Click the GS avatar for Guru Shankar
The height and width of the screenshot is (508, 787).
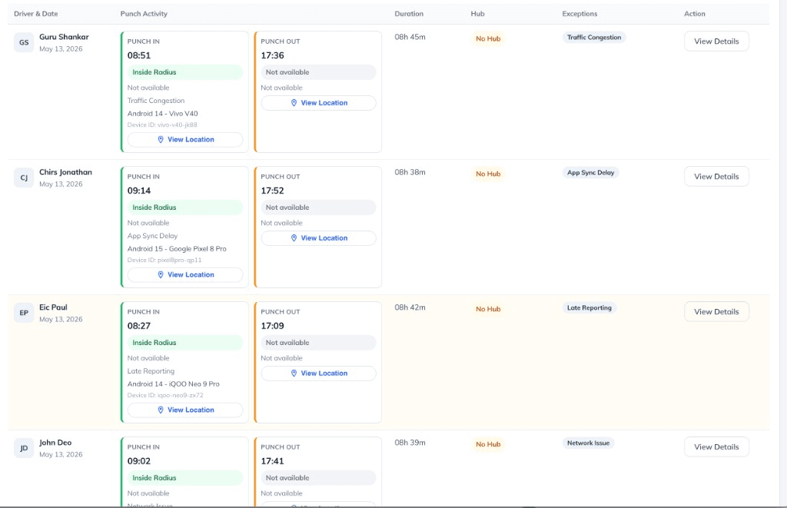(x=24, y=43)
